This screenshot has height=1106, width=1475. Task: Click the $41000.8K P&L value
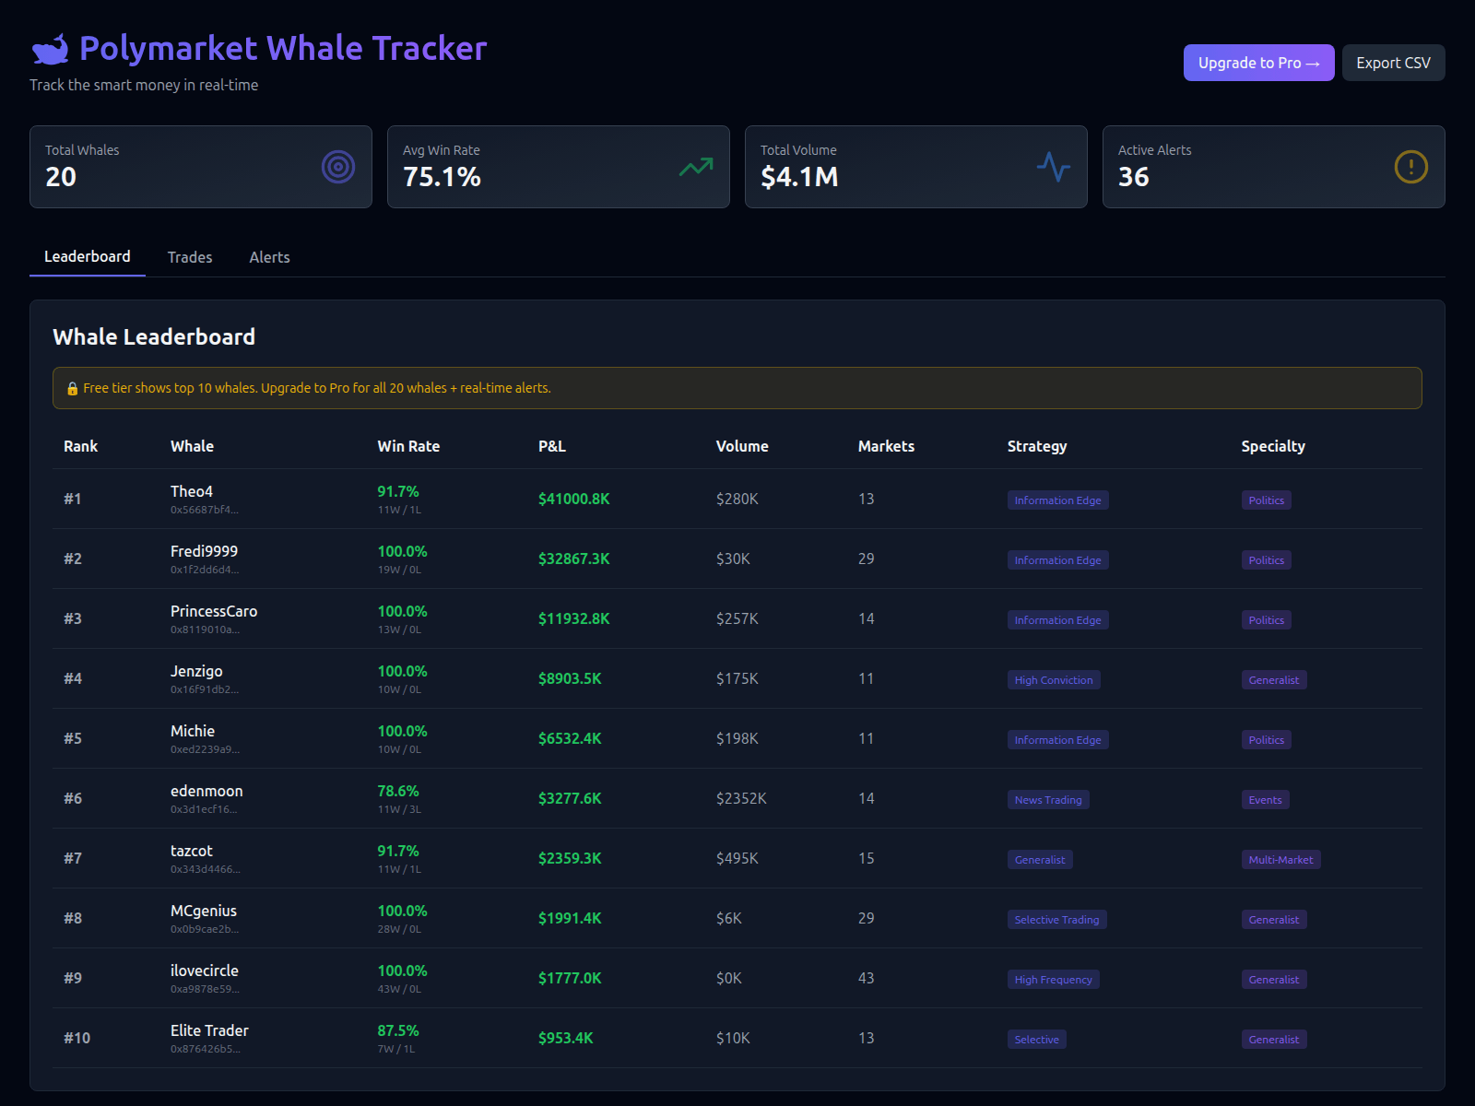pos(574,499)
